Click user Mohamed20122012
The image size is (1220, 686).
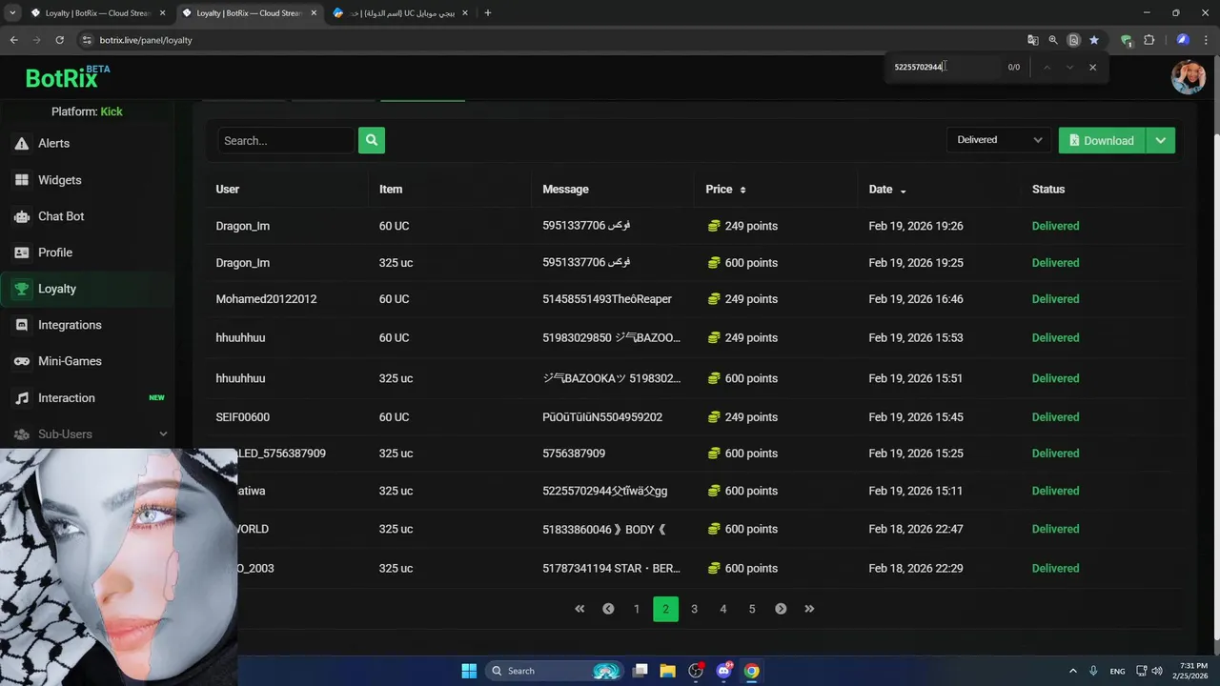(x=266, y=299)
